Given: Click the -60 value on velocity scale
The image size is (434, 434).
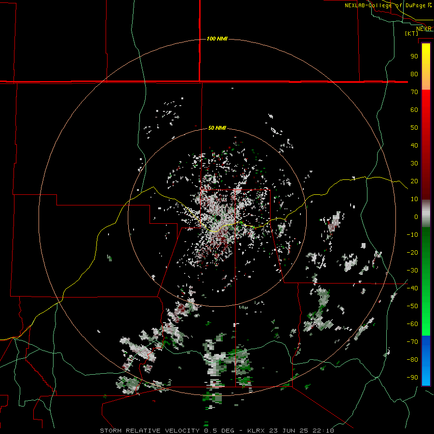Looking at the screenshot, I should click(x=412, y=324).
